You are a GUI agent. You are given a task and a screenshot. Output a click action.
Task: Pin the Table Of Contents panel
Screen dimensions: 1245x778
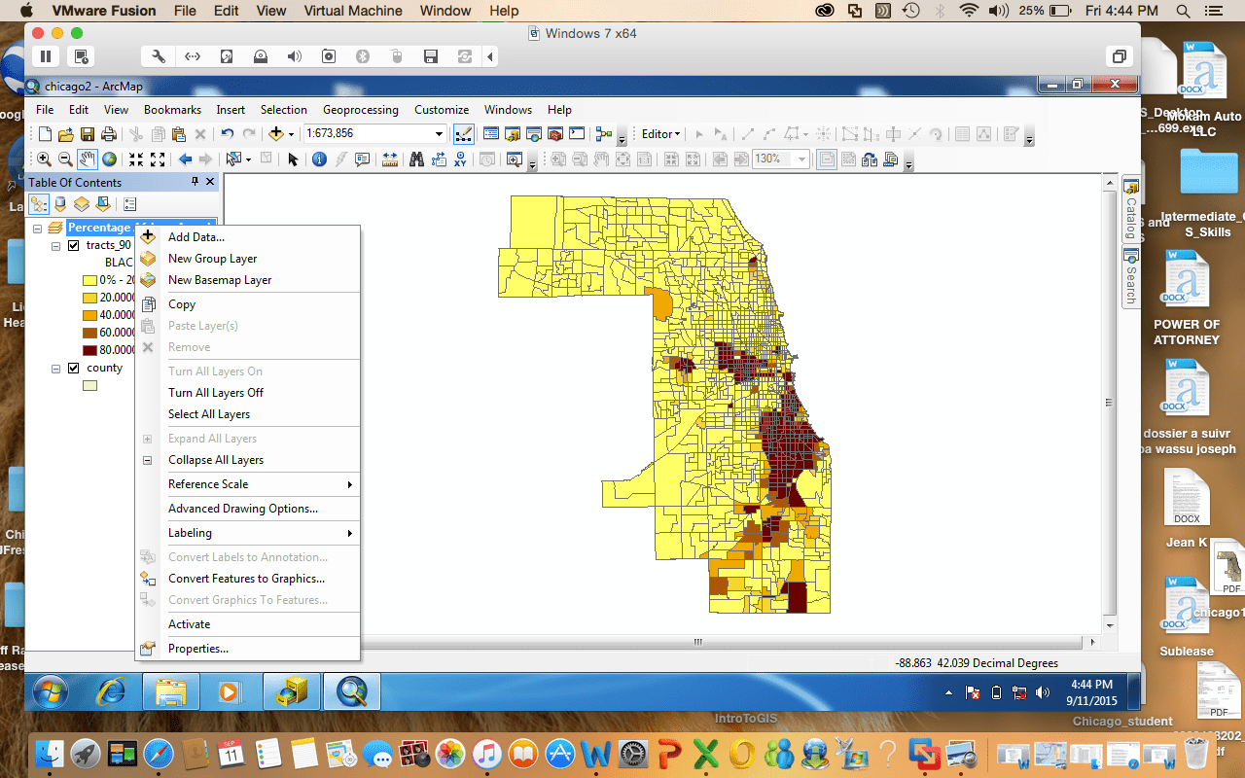195,182
